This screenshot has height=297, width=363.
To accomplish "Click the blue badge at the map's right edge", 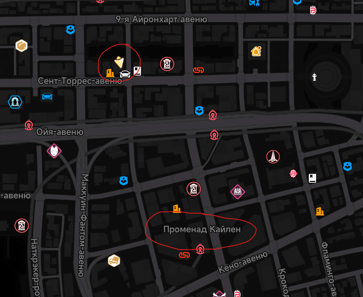I will pos(348,166).
